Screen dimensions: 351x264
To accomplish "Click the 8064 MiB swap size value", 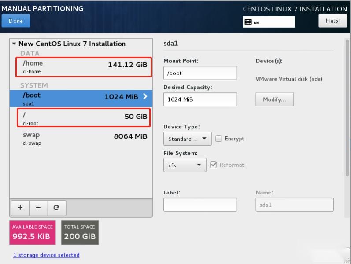I will point(130,136).
